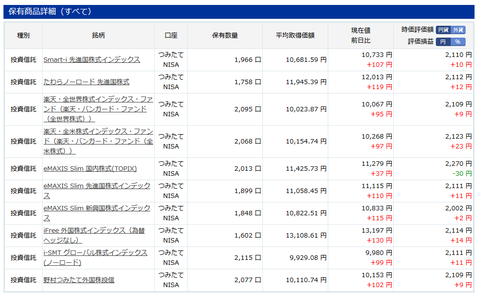Select current price 10,733 円

click(377, 55)
